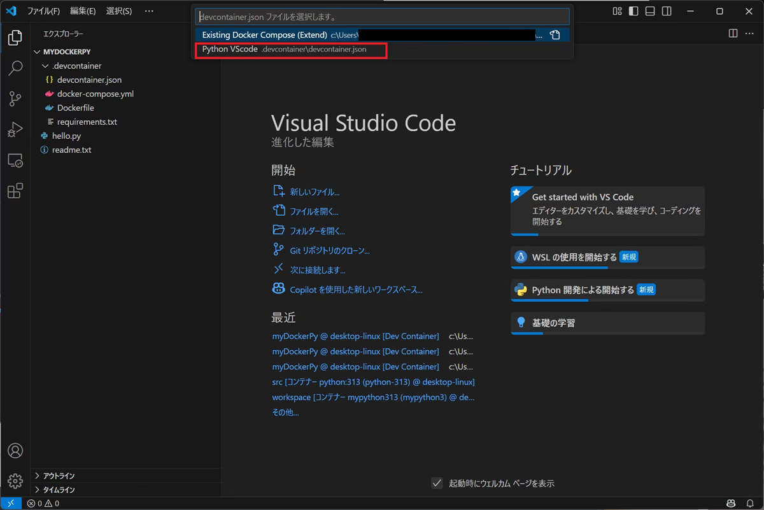Screen dimensions: 764x510
Task: Open devcontainer.json in explorer tree
Action: [x=89, y=80]
